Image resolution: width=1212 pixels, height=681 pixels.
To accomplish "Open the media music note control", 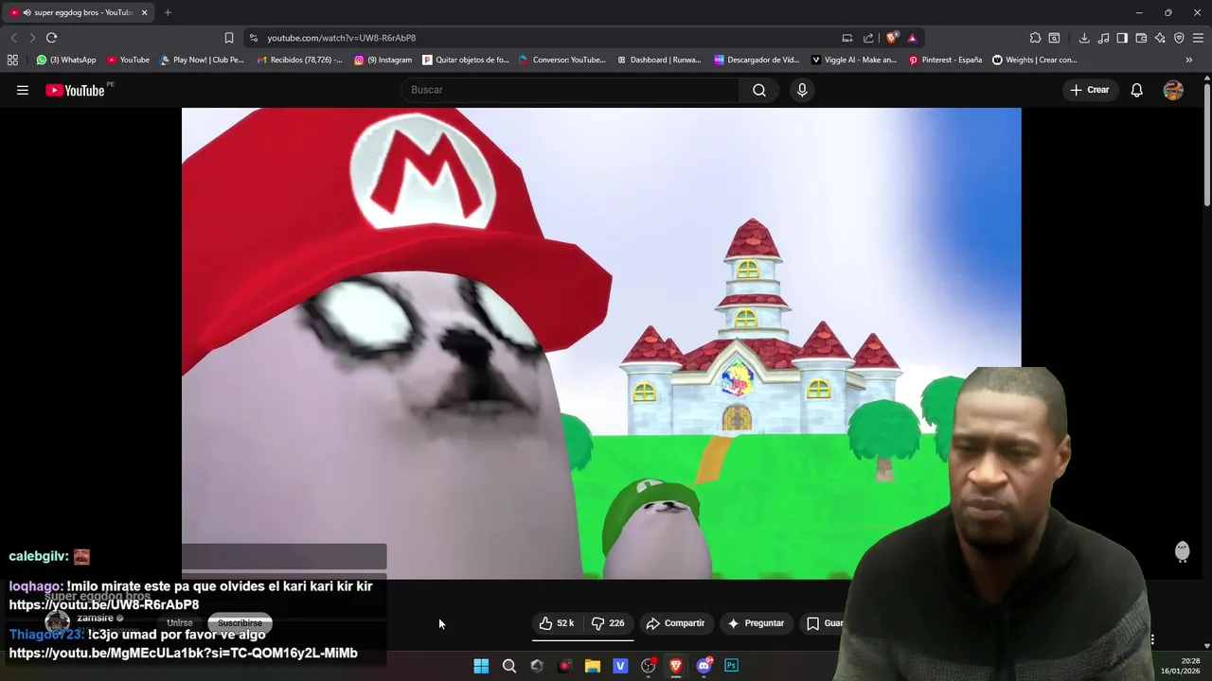I will pos(1103,38).
